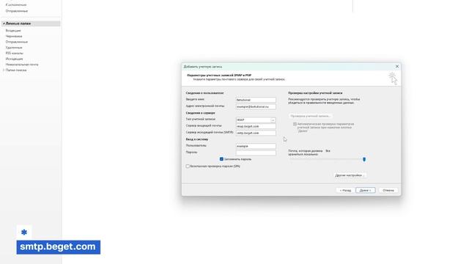Continue with the Далее button
The width and height of the screenshot is (469, 264).
pos(365,191)
